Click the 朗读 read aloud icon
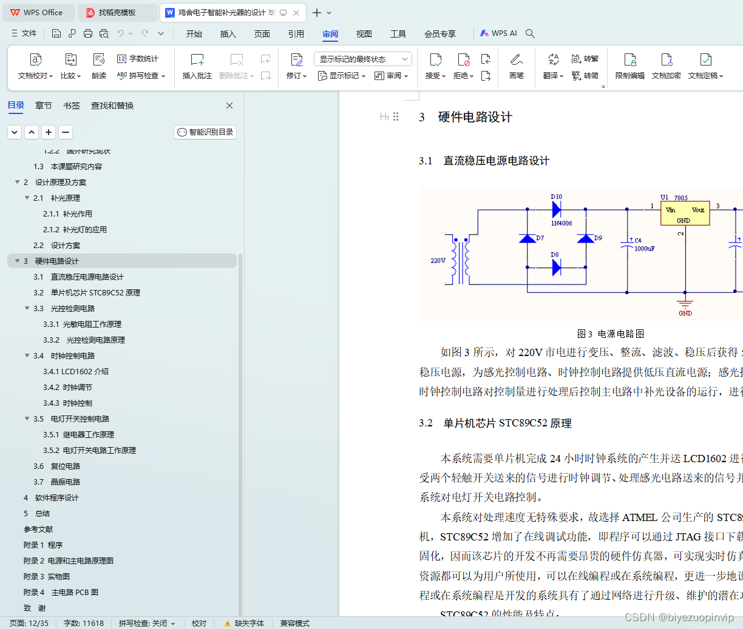The height and width of the screenshot is (629, 743). [x=99, y=59]
